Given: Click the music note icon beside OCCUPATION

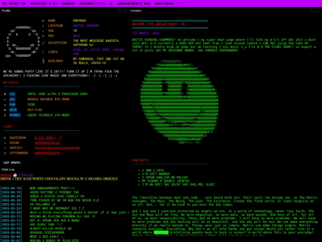Looking at the screenshot, I should (43, 43).
